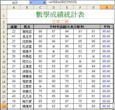Viewport: 115px width, 110px height.
Task: Click the 姓名 header cell
Action: pyautogui.click(x=27, y=27)
